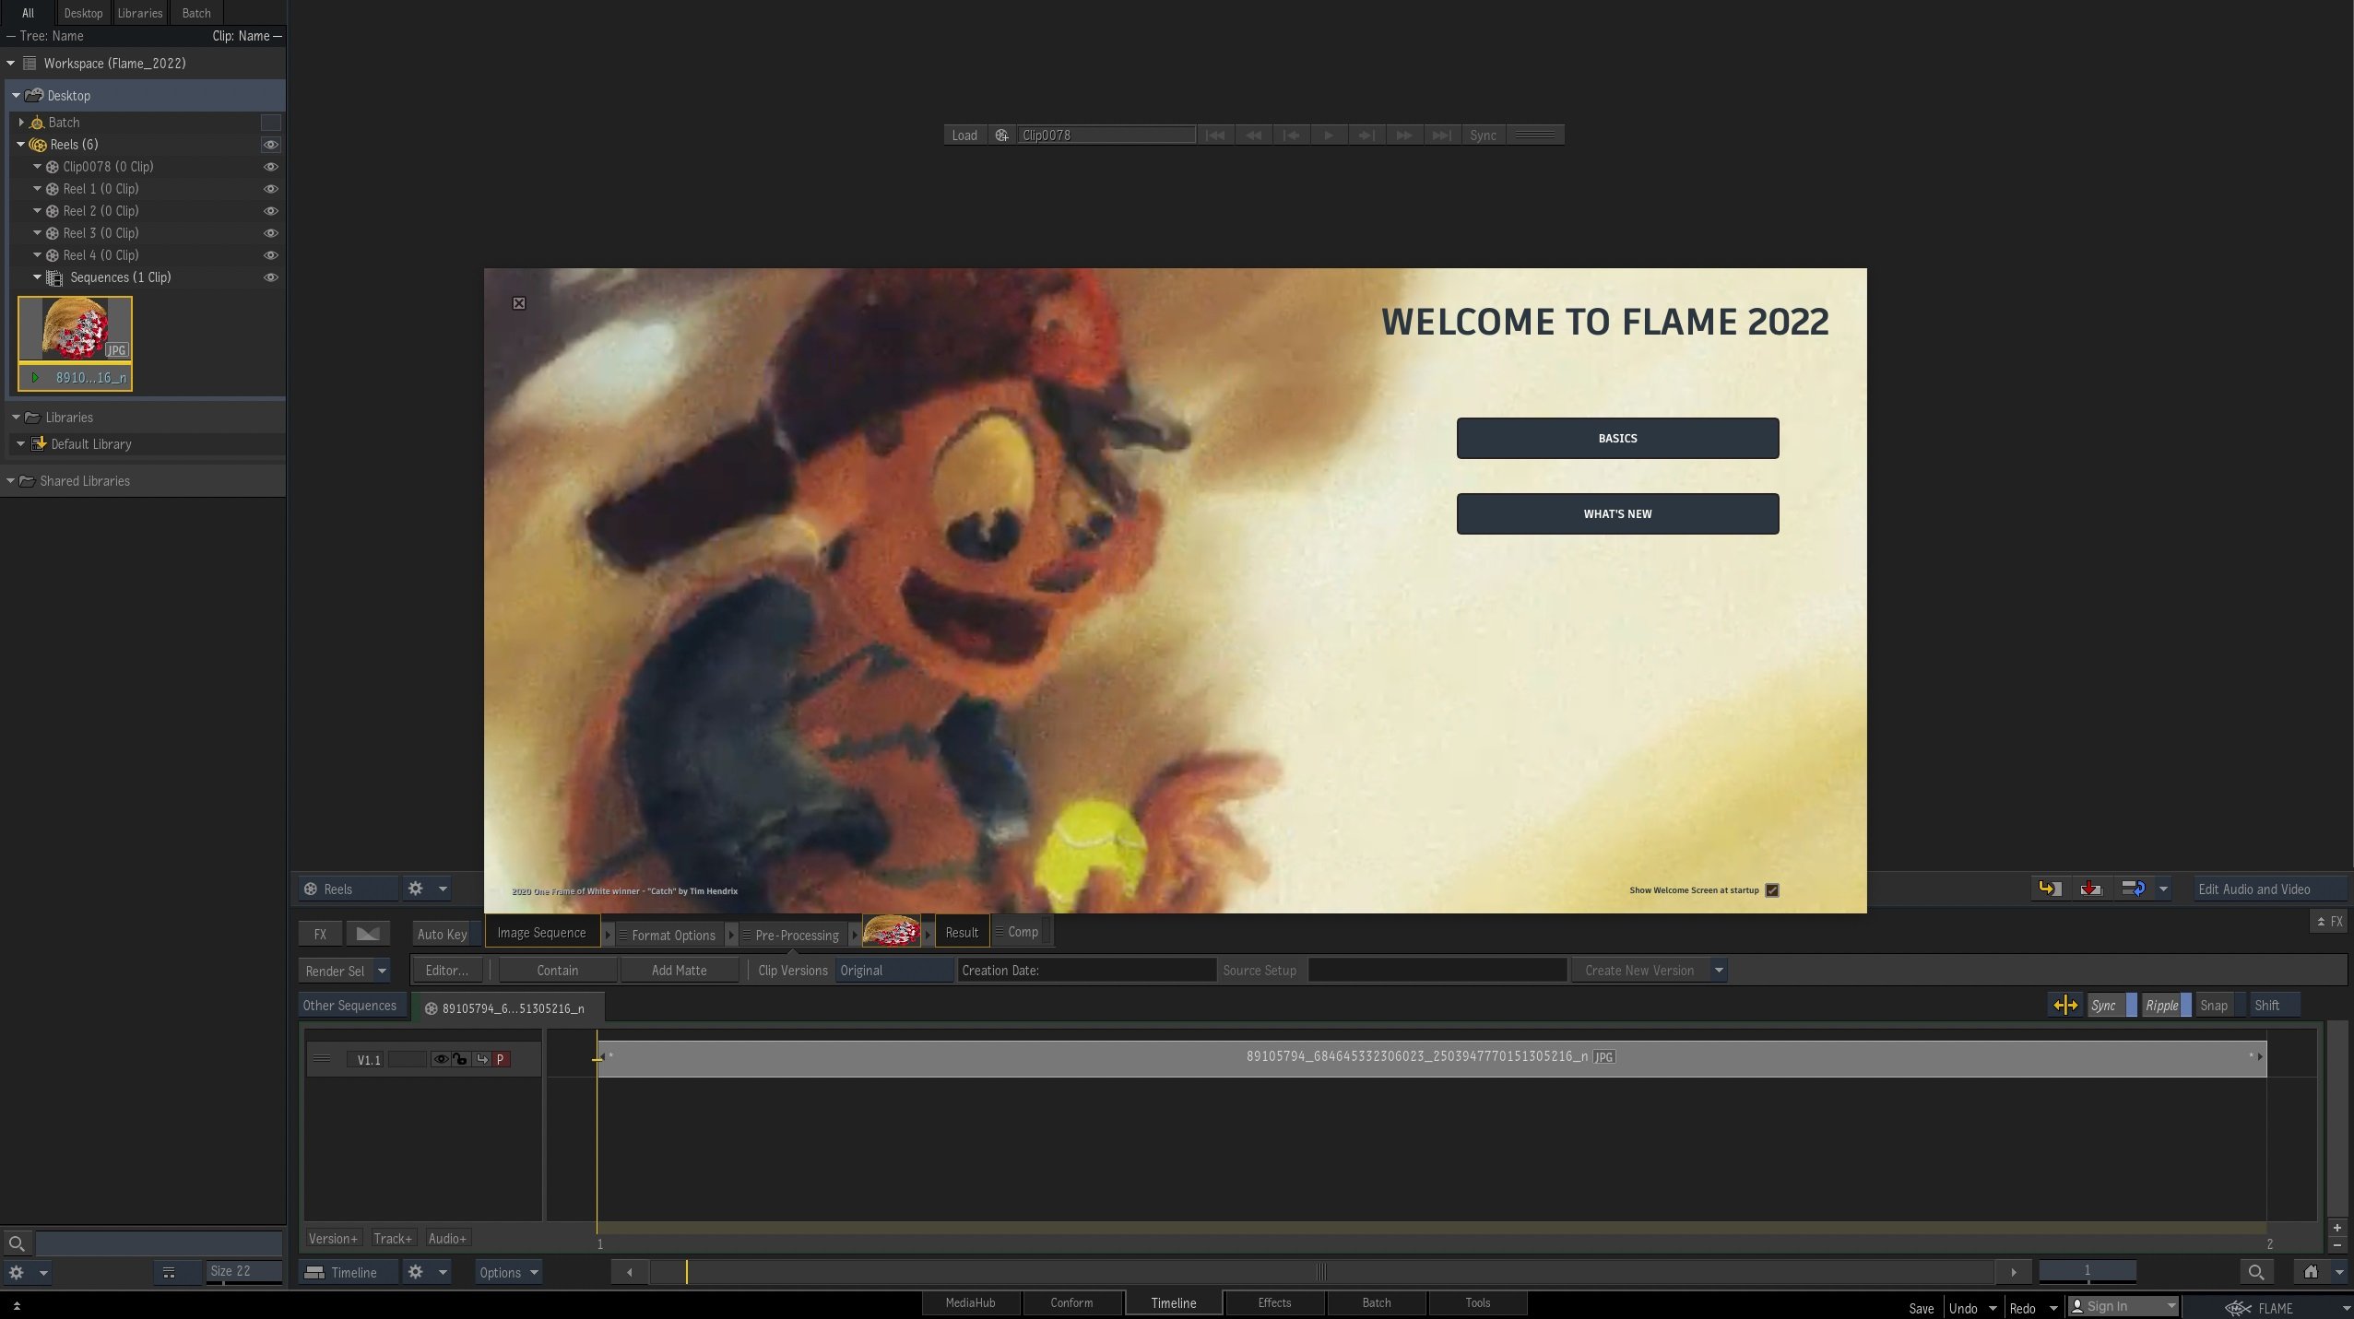Viewport: 2354px width, 1319px height.
Task: Click the V1.1 track lock icon
Action: coord(460,1059)
